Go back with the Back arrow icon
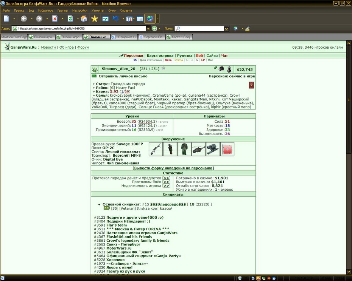 24,19
